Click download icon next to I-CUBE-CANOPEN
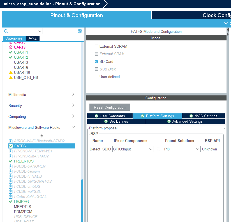Image resolution: width=231 pixels, height=222 pixels. point(11,166)
